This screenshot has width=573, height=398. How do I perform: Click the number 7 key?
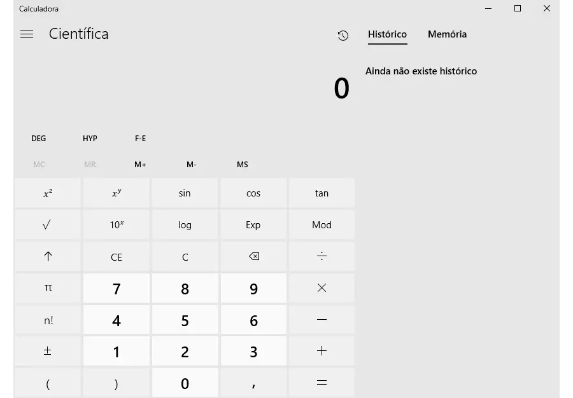click(117, 288)
